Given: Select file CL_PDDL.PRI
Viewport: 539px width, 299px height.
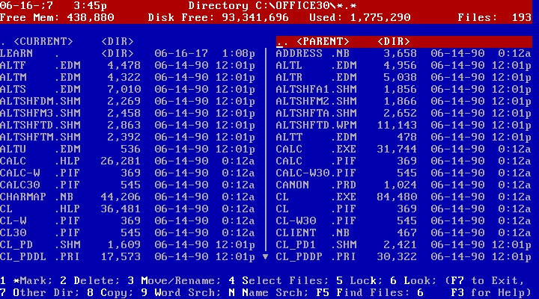Looking at the screenshot, I should click(128, 257).
